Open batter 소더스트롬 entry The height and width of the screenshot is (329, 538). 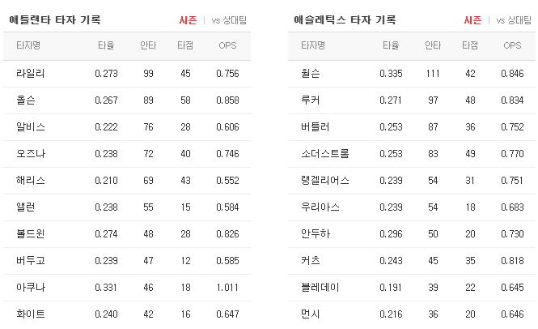tap(325, 153)
